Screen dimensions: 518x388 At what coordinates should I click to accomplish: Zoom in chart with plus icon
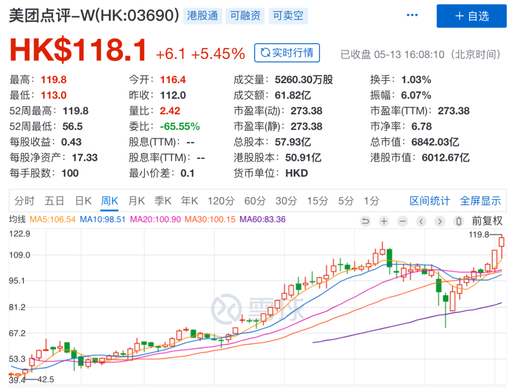384,221
